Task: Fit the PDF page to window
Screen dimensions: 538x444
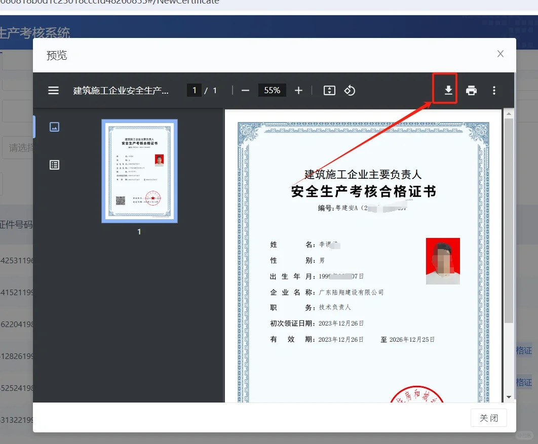Action: (329, 91)
